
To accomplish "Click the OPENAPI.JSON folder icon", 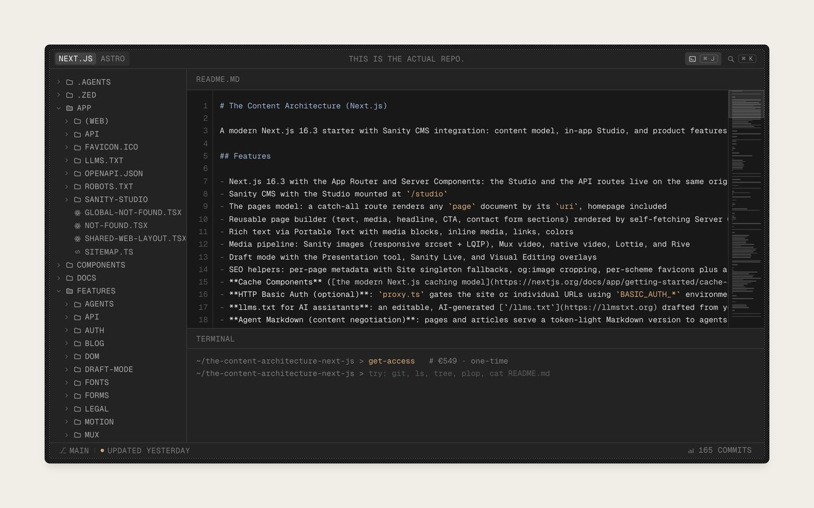I will (x=77, y=173).
